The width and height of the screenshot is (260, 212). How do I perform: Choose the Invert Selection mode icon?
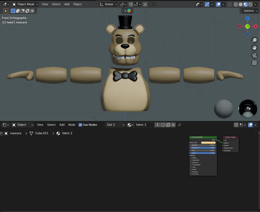[x=27, y=11]
